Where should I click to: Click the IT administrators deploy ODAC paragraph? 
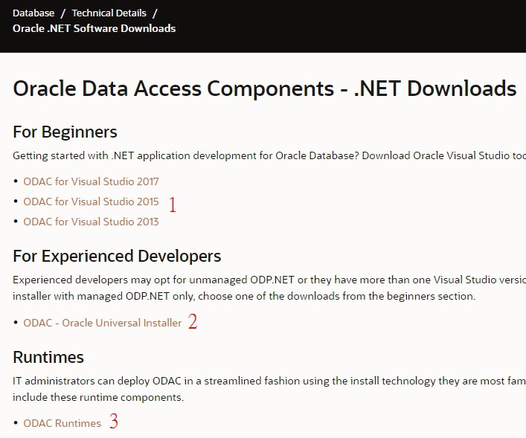click(268, 389)
